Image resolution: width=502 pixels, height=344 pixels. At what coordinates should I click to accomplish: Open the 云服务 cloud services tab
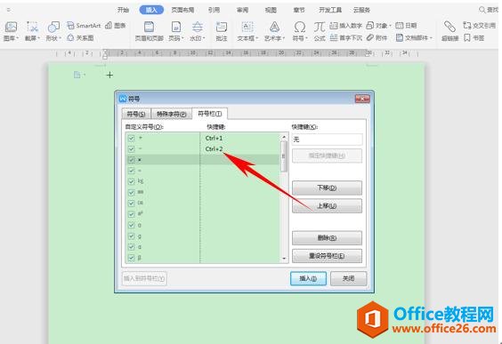[361, 10]
